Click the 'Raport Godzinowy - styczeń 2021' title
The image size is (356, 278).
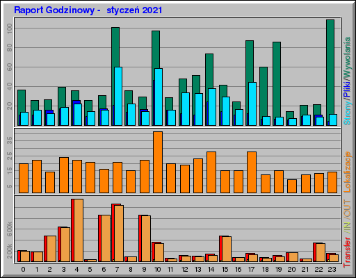point(88,10)
